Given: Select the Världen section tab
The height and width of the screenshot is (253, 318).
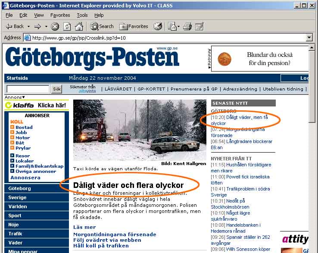Looking at the screenshot, I should (x=37, y=206).
